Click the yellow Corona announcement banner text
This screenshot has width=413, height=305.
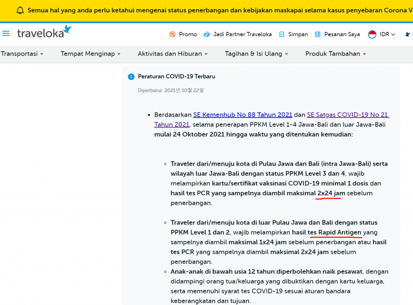218,10
